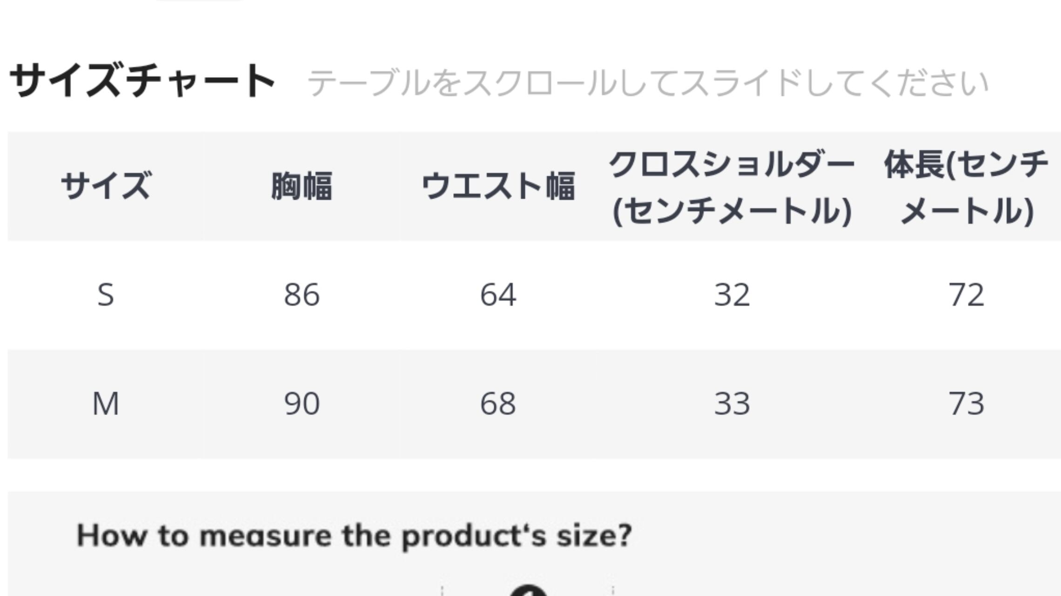Click the gray table scroll hint text
Screen dimensions: 1061x596
647,84
